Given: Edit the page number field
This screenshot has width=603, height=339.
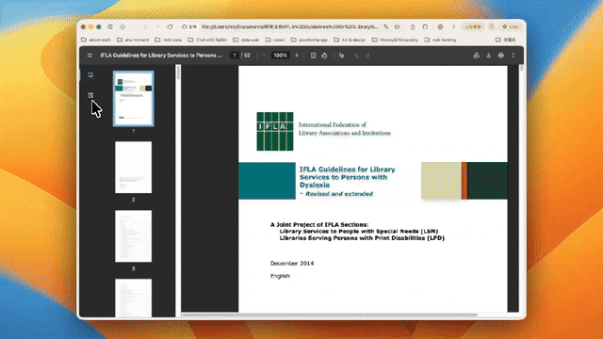Looking at the screenshot, I should (235, 56).
